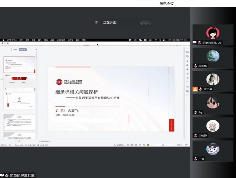Switch to the 大纲 outline tab

pos(15,50)
